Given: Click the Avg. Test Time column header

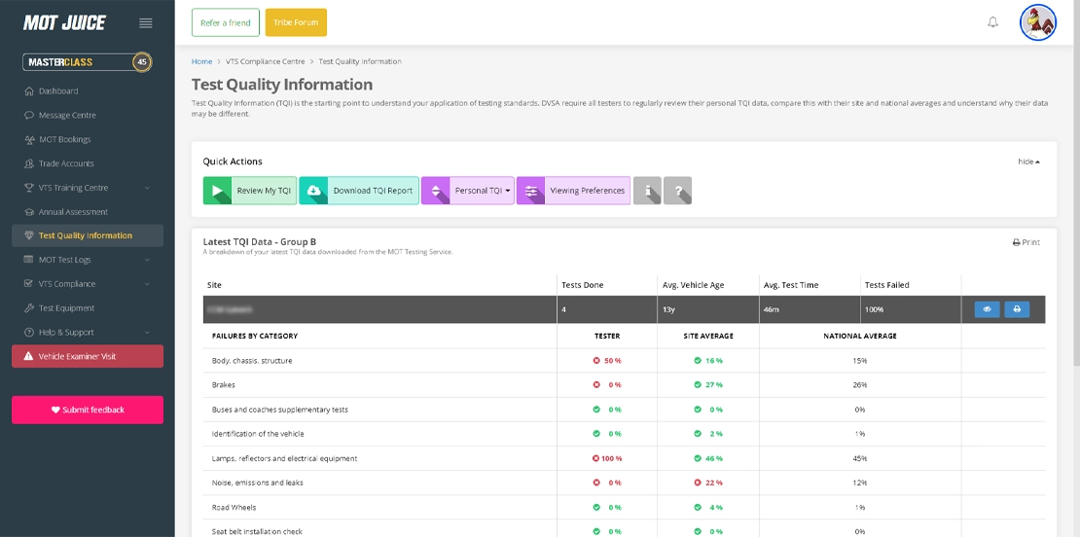Looking at the screenshot, I should click(x=791, y=285).
